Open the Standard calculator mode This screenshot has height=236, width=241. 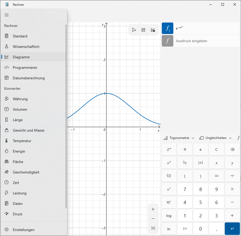tap(34, 36)
